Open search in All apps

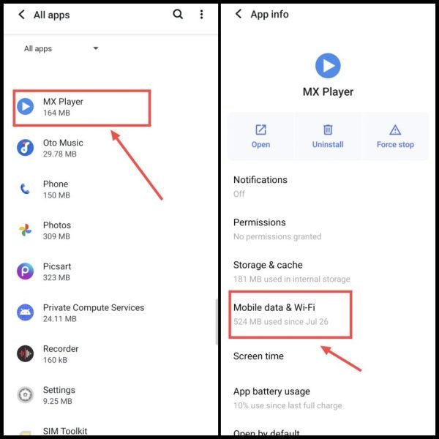coord(178,14)
